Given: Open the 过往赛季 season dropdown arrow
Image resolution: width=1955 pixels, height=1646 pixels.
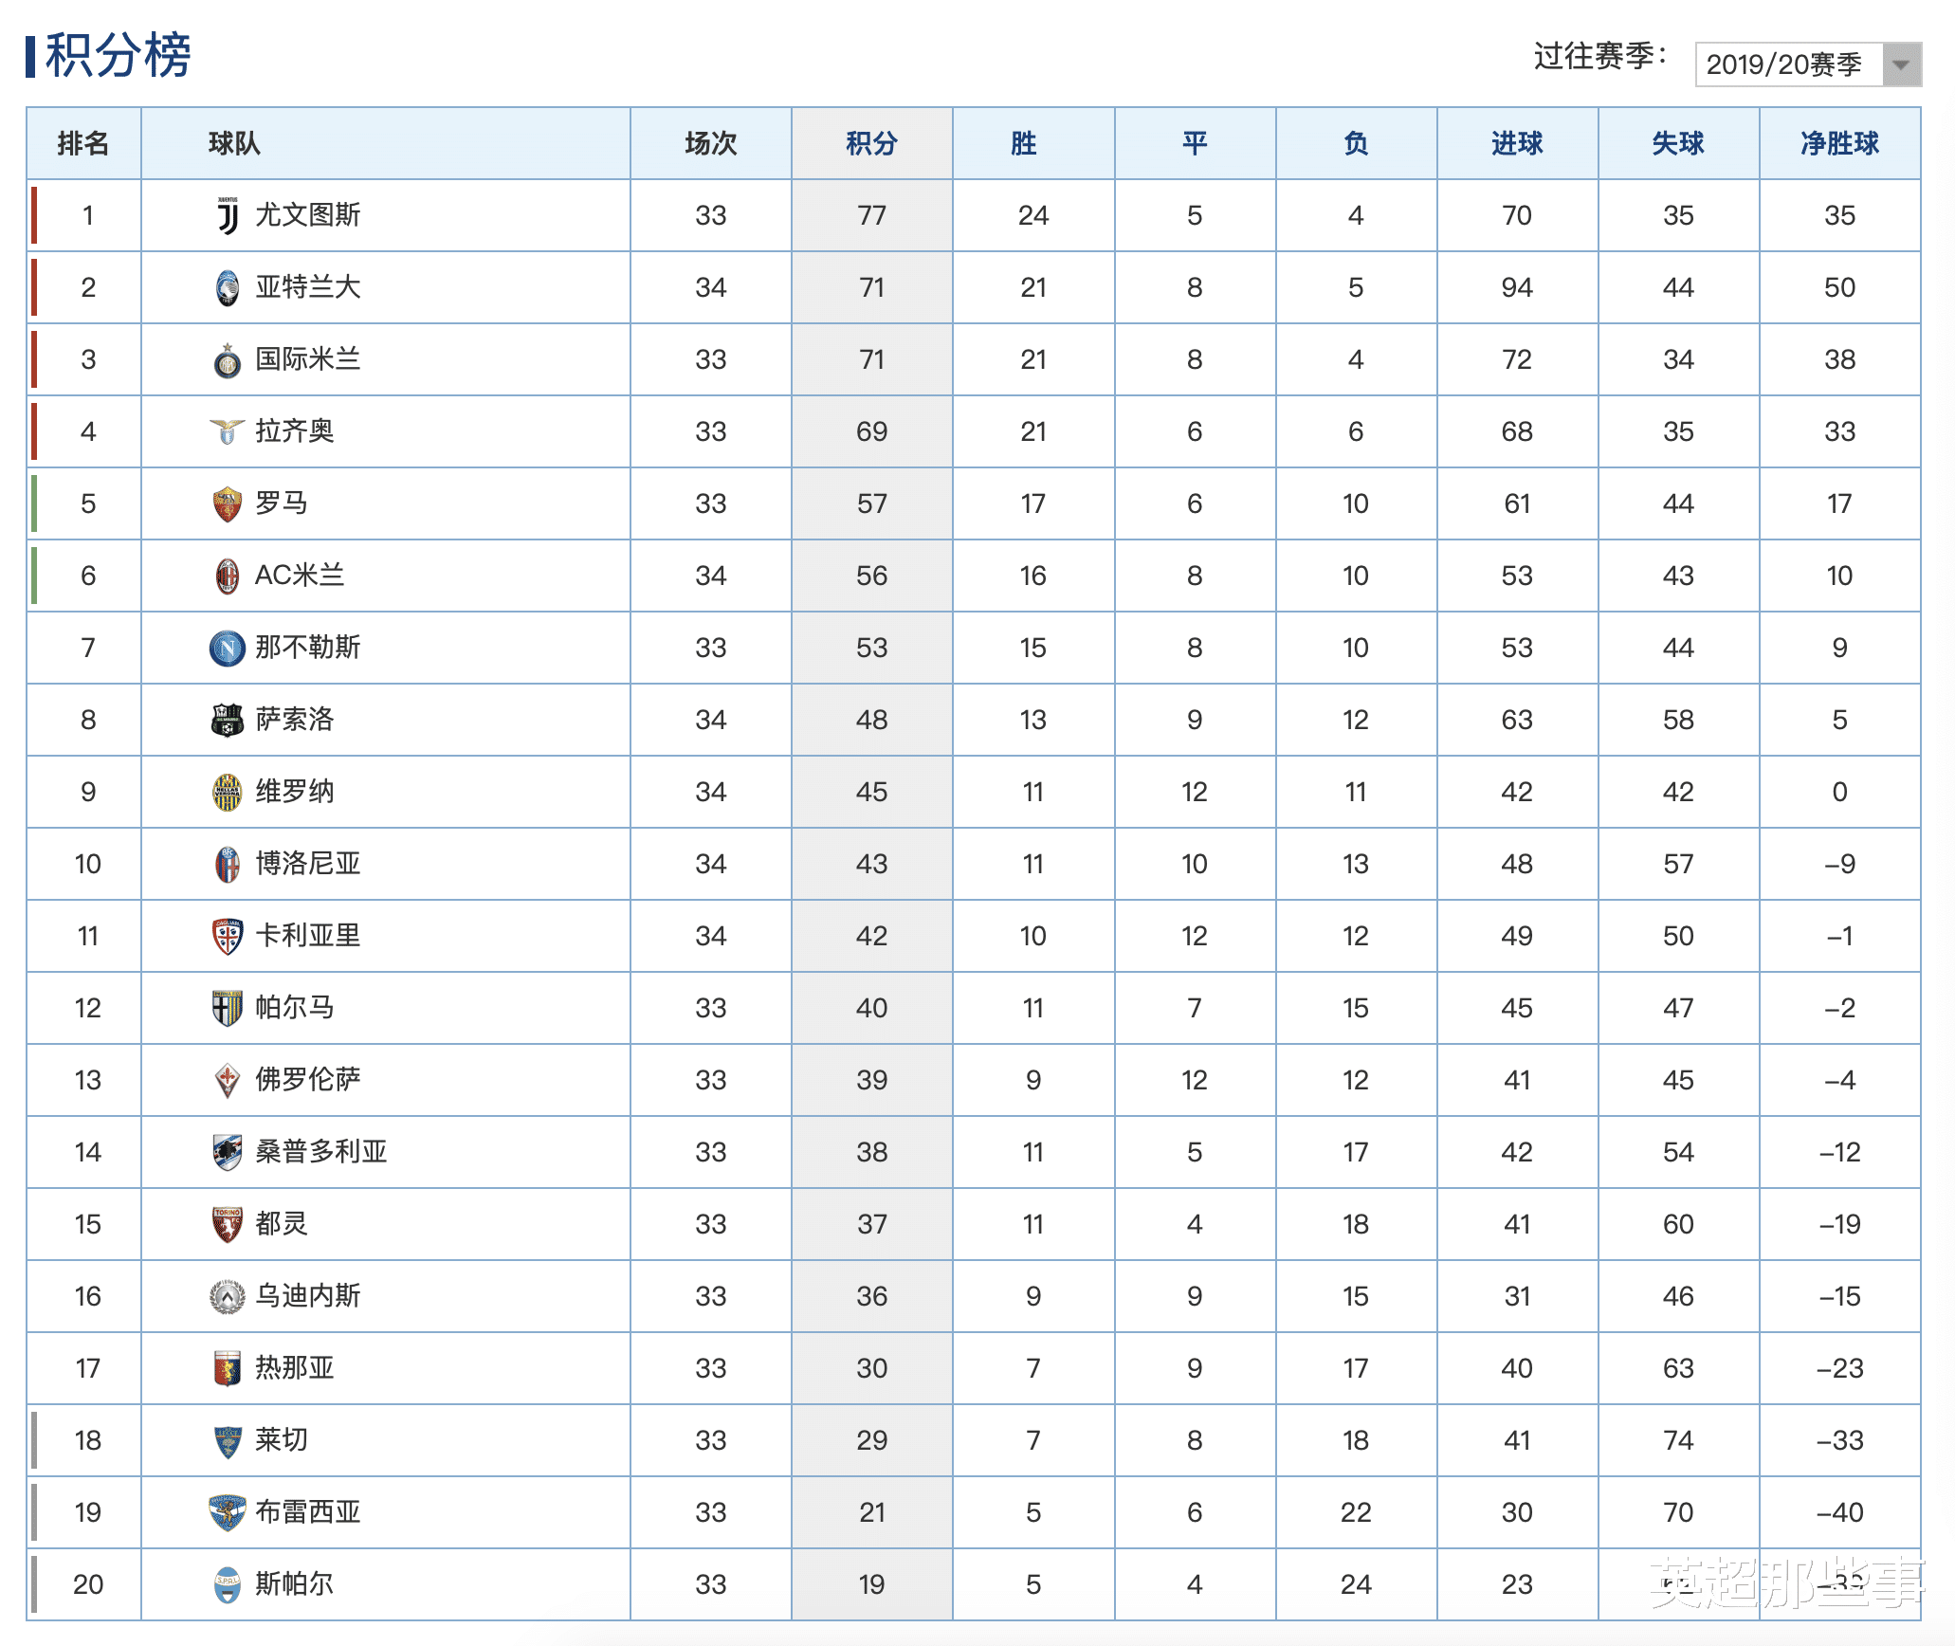Looking at the screenshot, I should coord(1901,64).
